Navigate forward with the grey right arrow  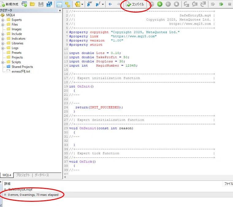tap(118, 4)
